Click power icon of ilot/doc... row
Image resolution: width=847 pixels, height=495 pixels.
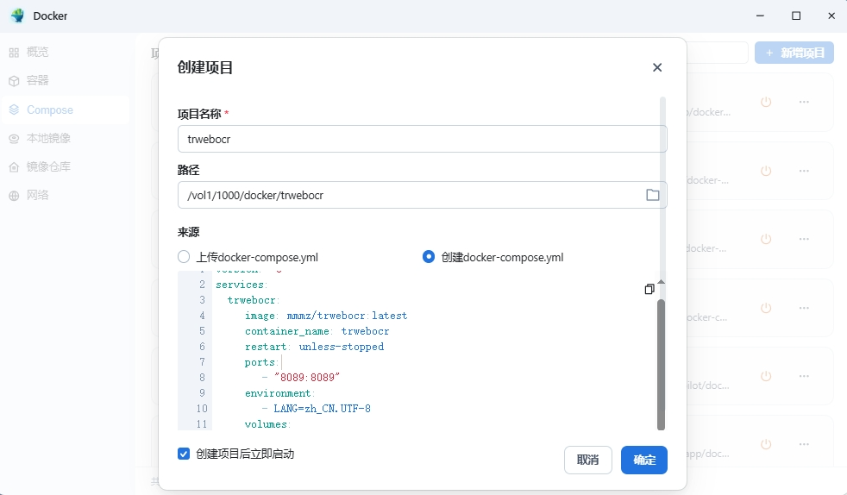click(x=766, y=376)
